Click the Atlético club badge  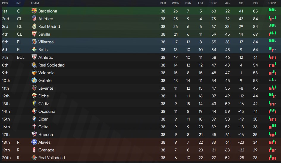point(34,19)
